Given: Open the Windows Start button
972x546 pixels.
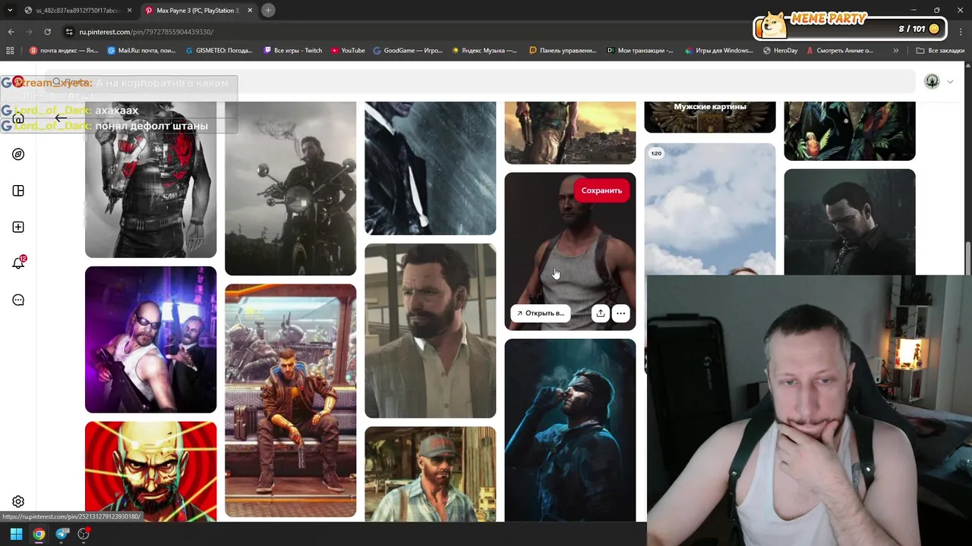Looking at the screenshot, I should [x=16, y=534].
